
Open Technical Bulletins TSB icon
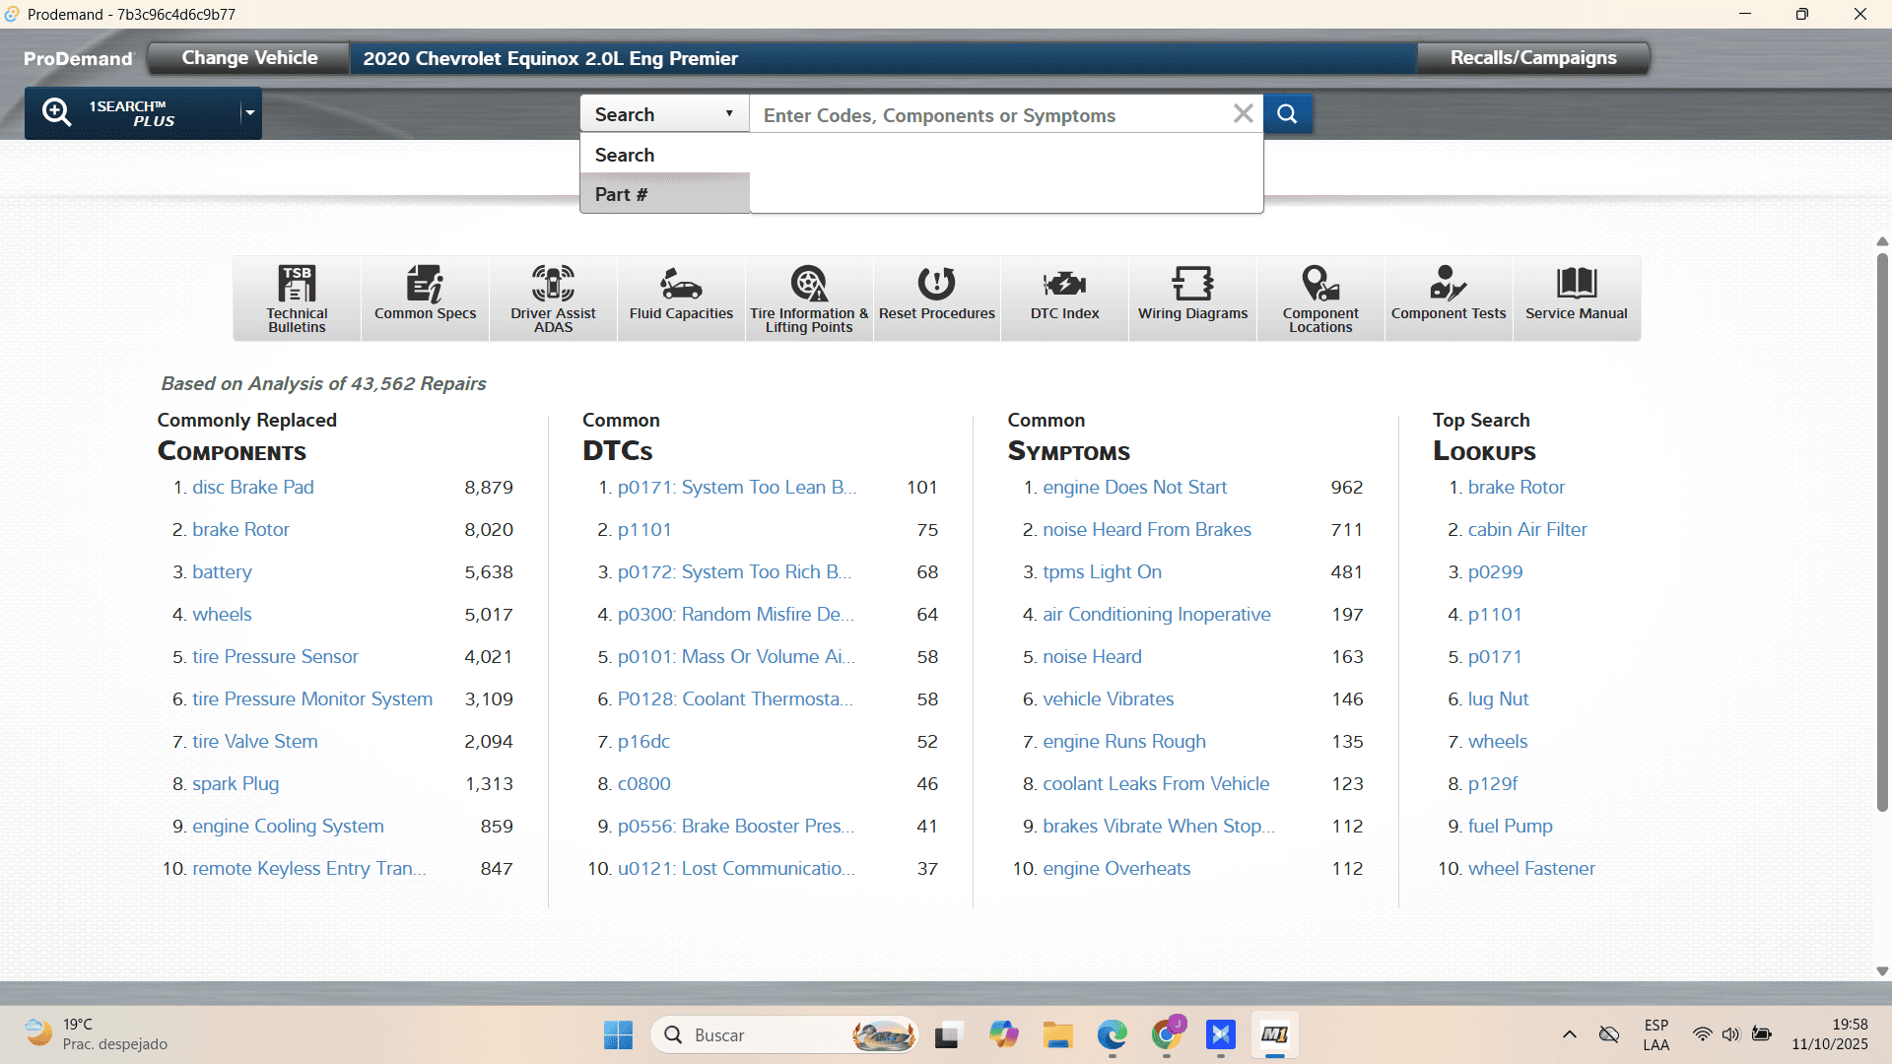[297, 298]
